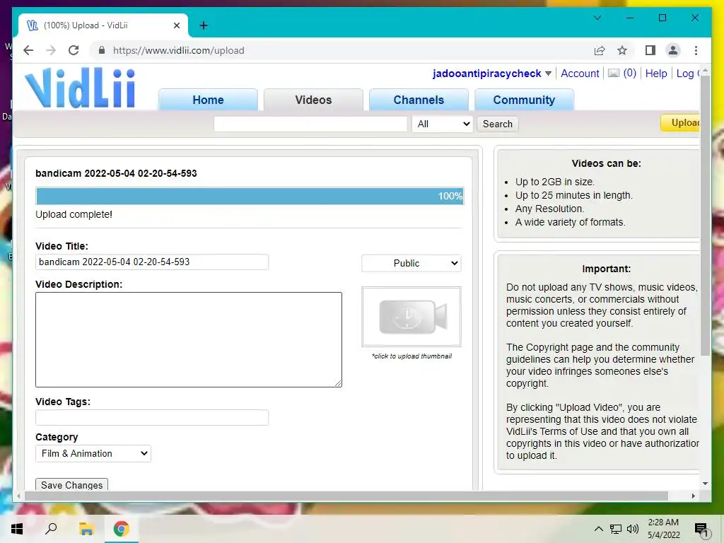The image size is (724, 543).
Task: Click the site search input field
Action: [x=310, y=124]
